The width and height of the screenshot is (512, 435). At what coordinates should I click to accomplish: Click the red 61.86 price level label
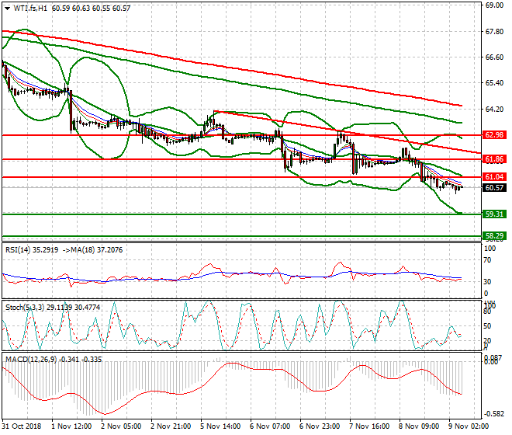pos(494,159)
